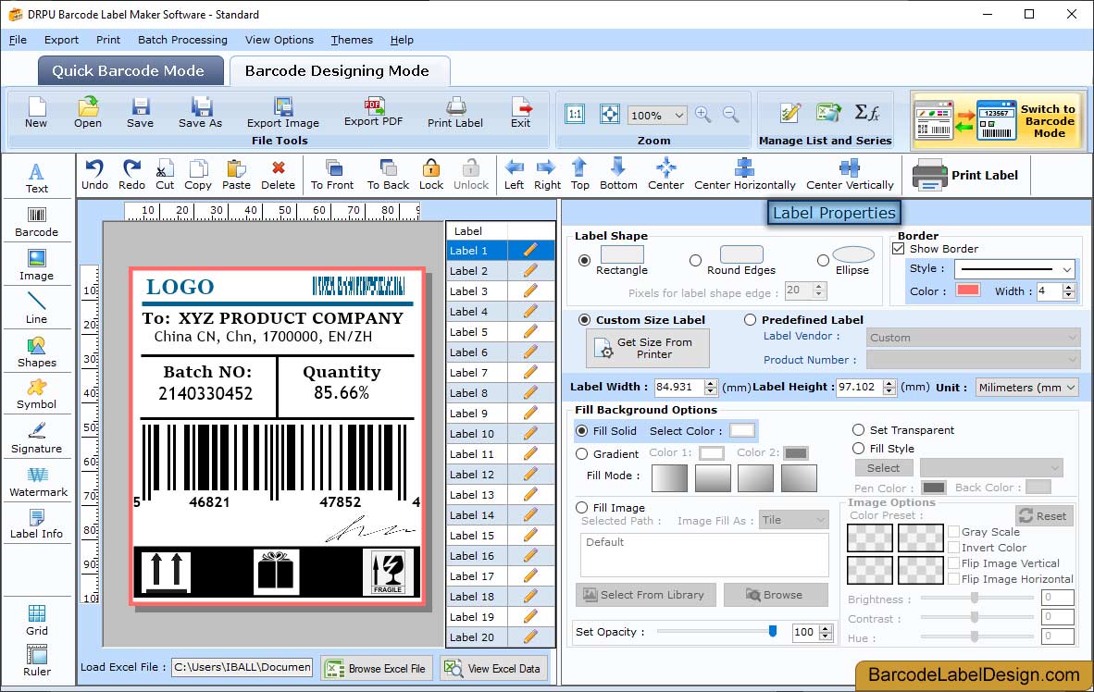
Task: Select the Gradient fill option
Action: coord(582,453)
